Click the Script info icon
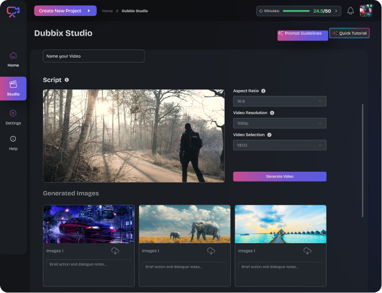382x293 pixels. coord(67,80)
